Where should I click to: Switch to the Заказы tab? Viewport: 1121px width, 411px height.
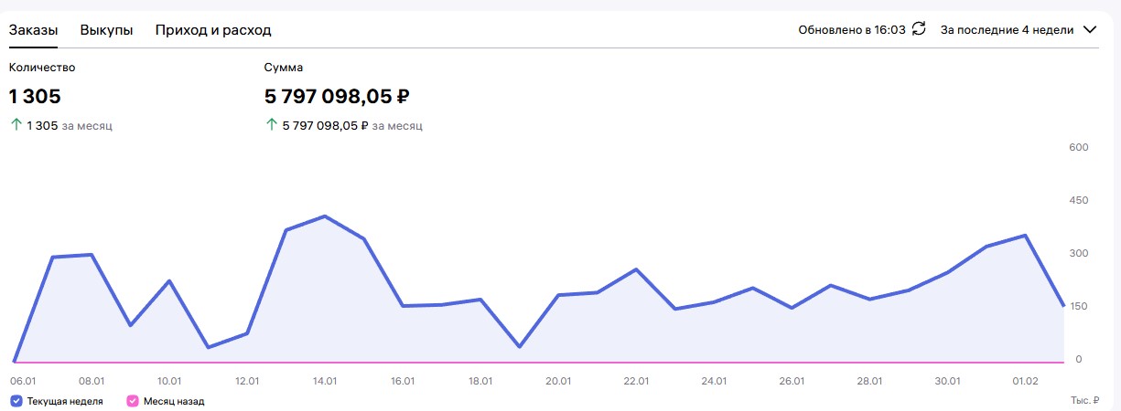click(34, 30)
